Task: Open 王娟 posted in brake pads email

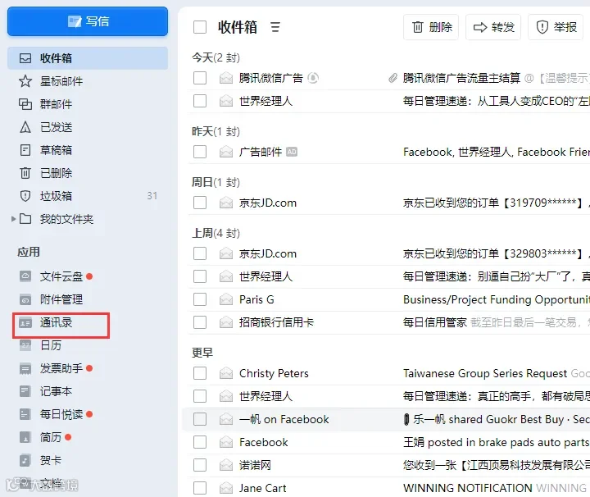Action: pyautogui.click(x=497, y=442)
